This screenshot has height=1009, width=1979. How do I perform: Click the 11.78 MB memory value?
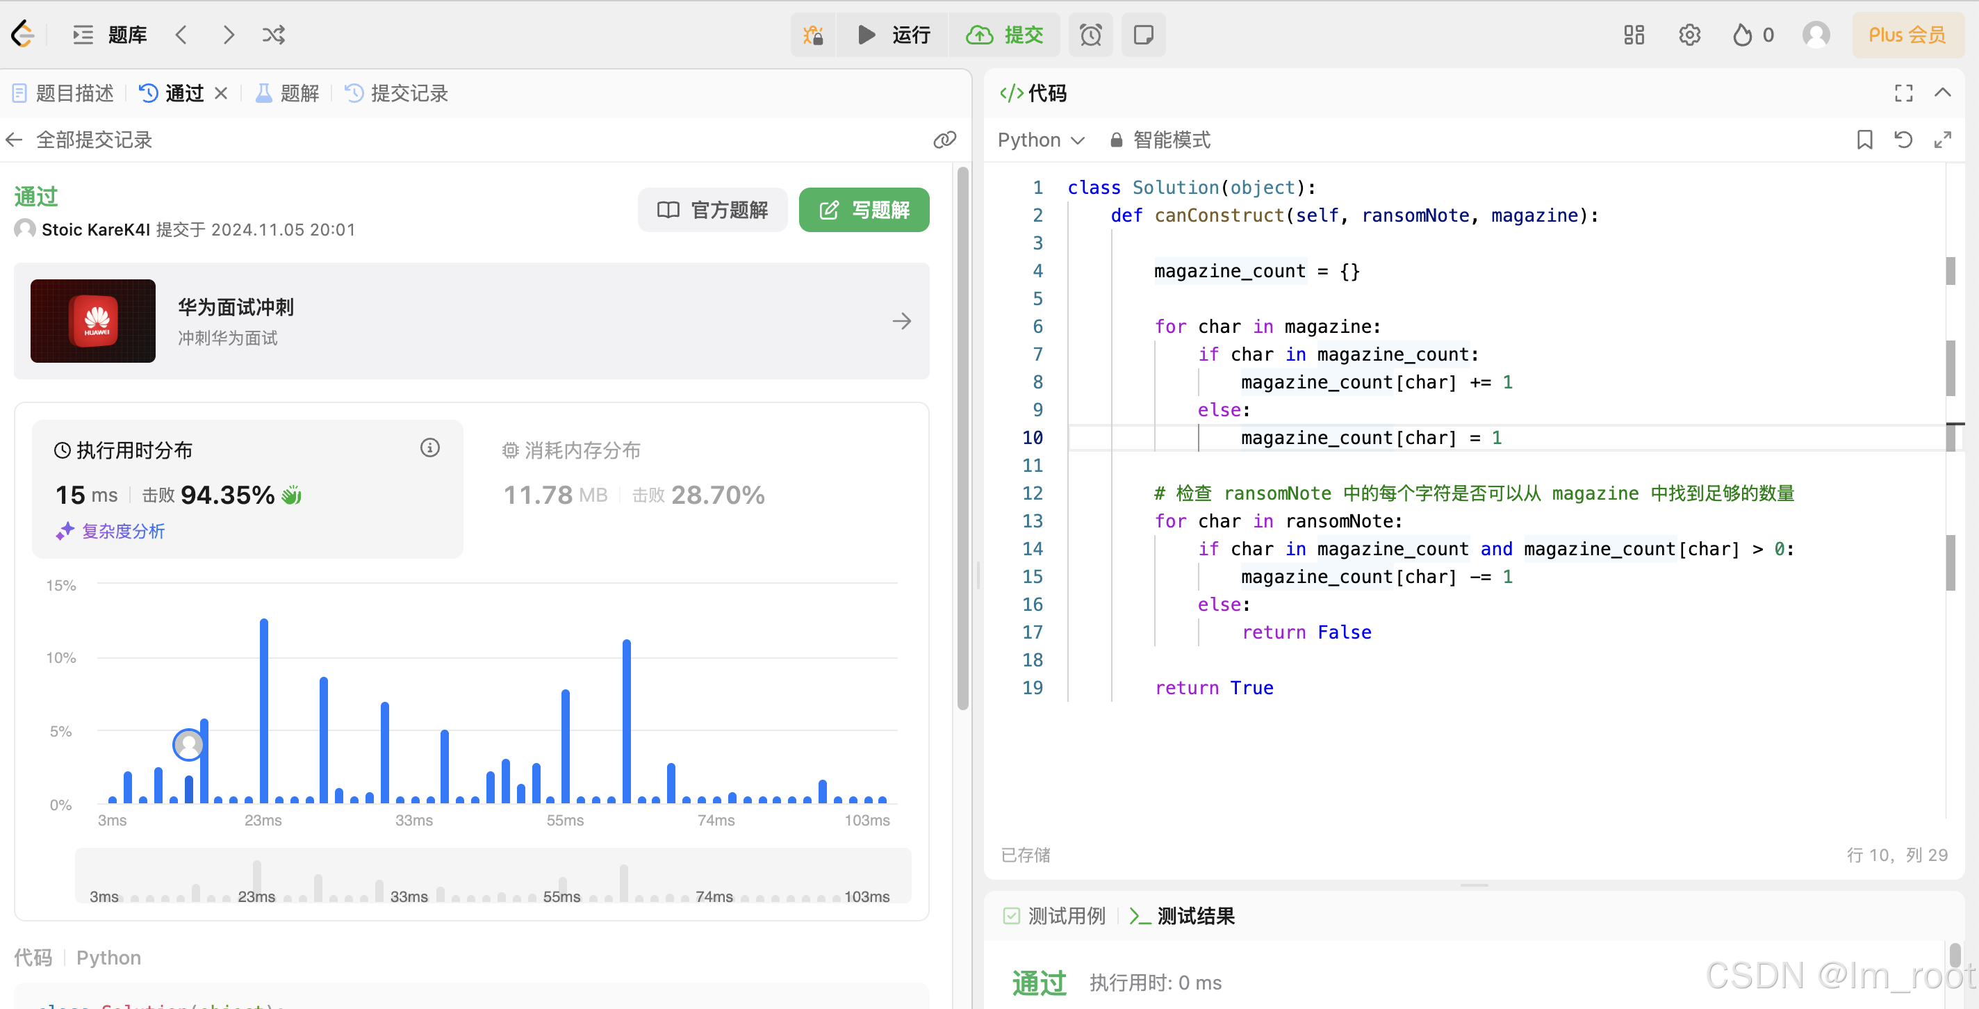555,494
